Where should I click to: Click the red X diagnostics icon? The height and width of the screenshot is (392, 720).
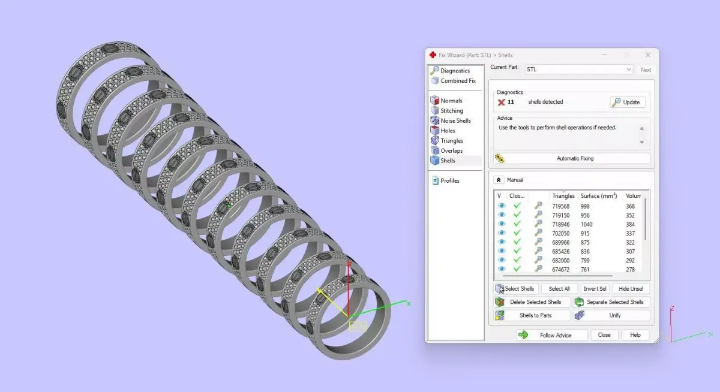501,102
